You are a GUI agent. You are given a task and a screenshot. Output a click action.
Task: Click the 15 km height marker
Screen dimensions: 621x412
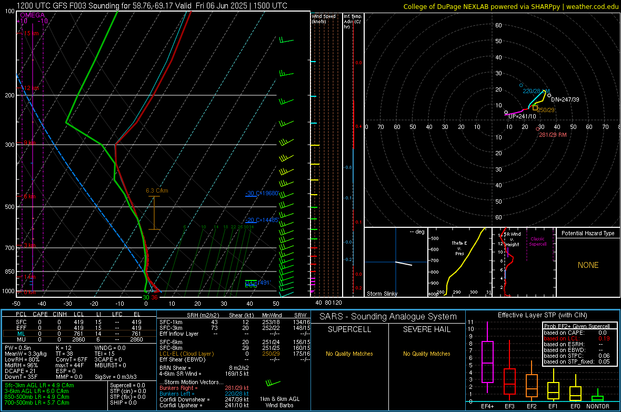tap(31, 33)
